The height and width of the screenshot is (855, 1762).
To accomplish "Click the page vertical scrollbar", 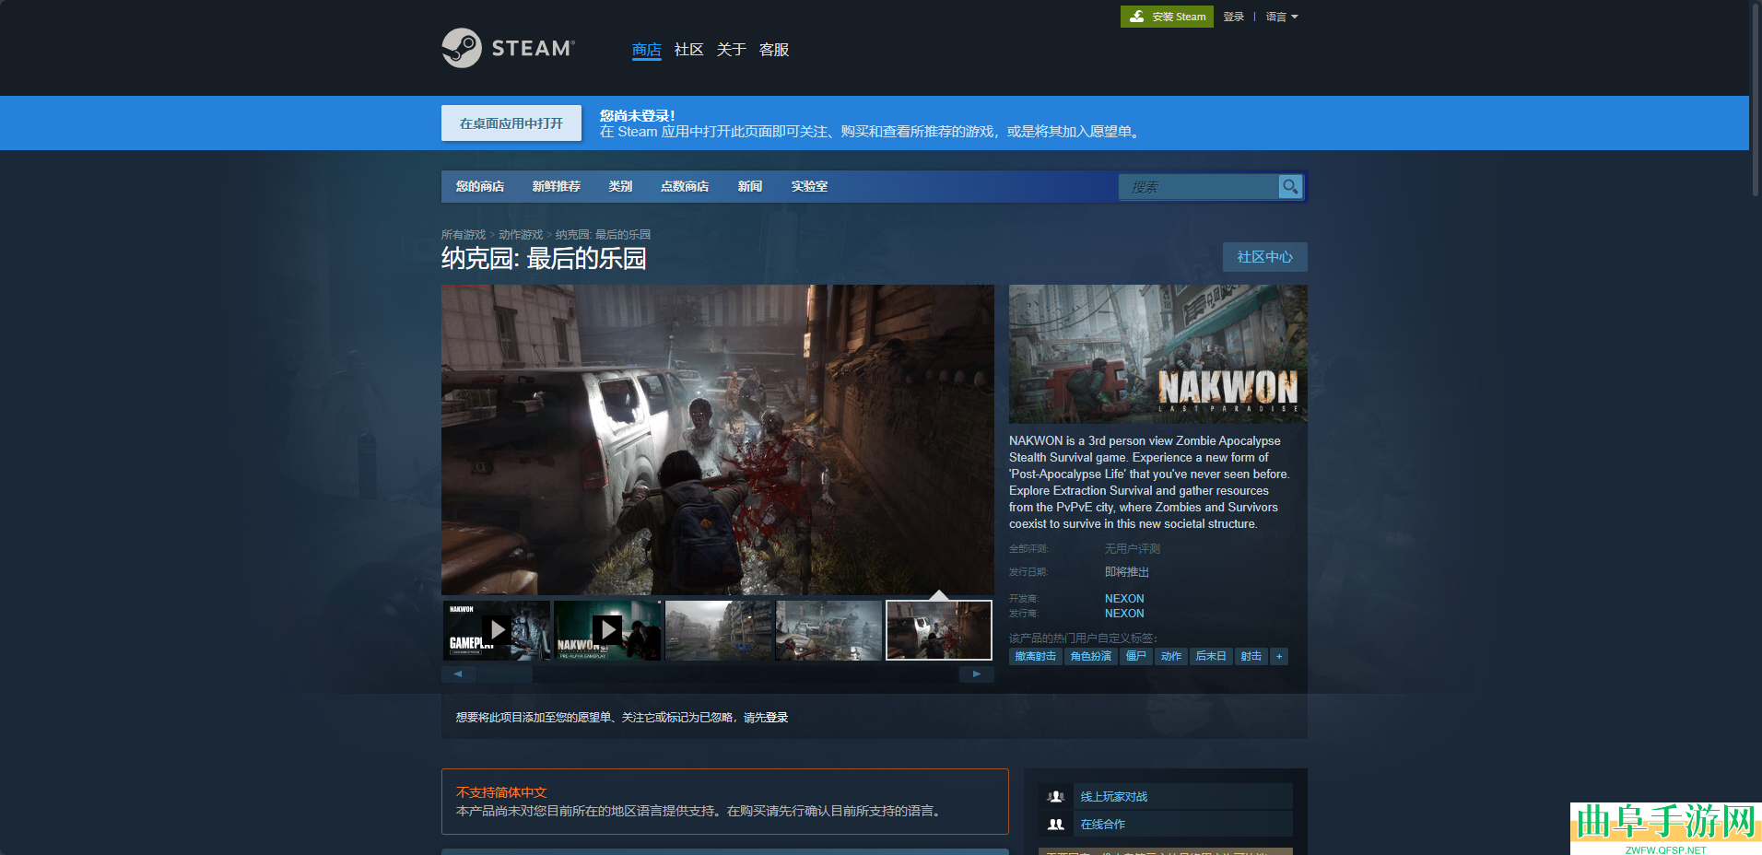I will (1756, 100).
